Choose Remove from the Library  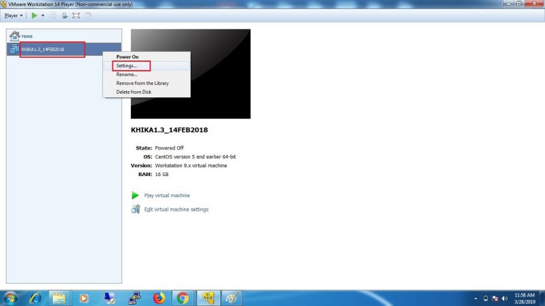(146, 83)
